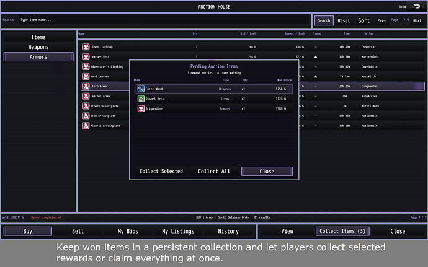Image resolution: width=428 pixels, height=267 pixels.
Task: Click the Bid / Each column header
Action: (248, 33)
